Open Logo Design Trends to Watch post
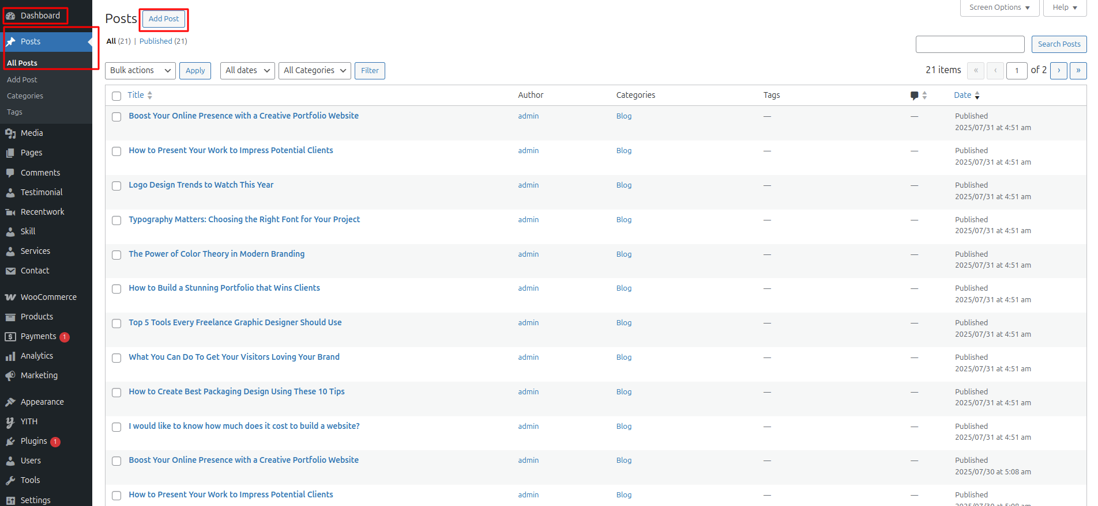This screenshot has width=1098, height=506. coord(201,185)
